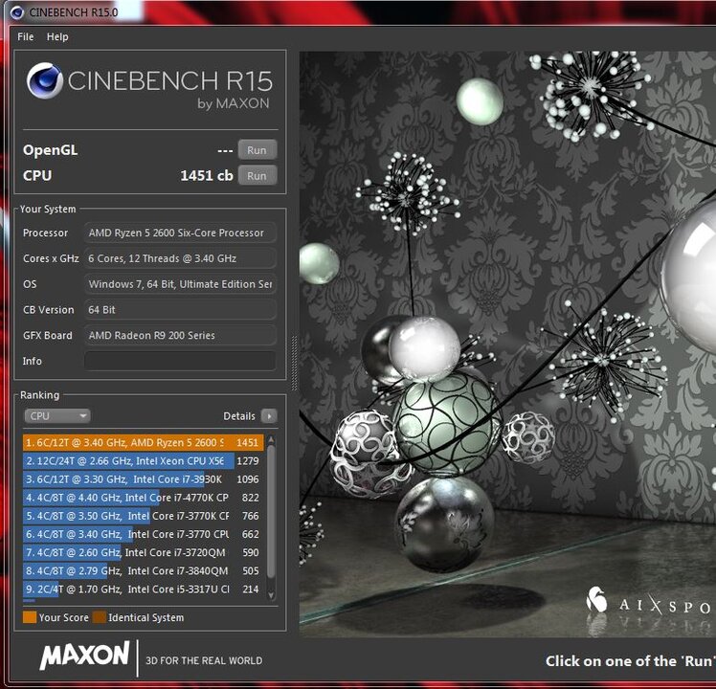Select ranking row 7 Intel Core i7-3720QM

pyautogui.click(x=144, y=552)
